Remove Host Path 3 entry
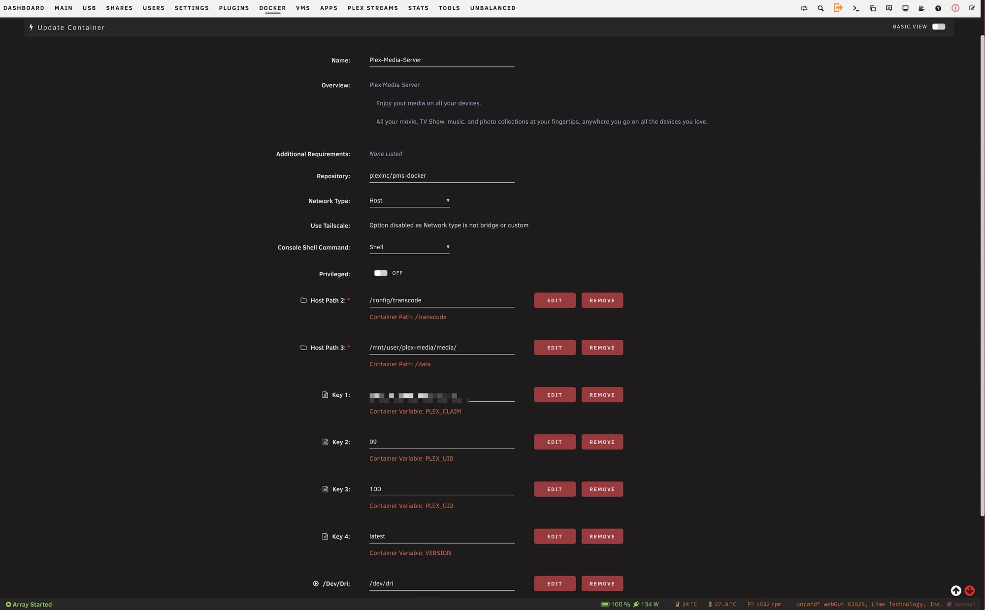This screenshot has width=985, height=610. pos(602,348)
